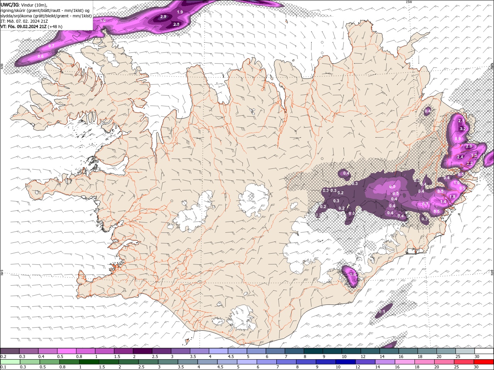Click the 1.9 snowfall value in the northern band
This screenshot has height=370, width=494.
pyautogui.click(x=180, y=12)
